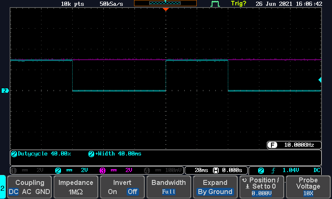Screen dimensions: 332x199
Task: Click the F frequency counter icon
Action: [272, 145]
